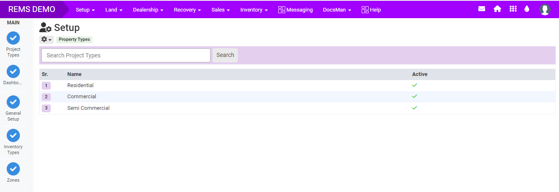Focus the Search Project Types field

[x=126, y=55]
